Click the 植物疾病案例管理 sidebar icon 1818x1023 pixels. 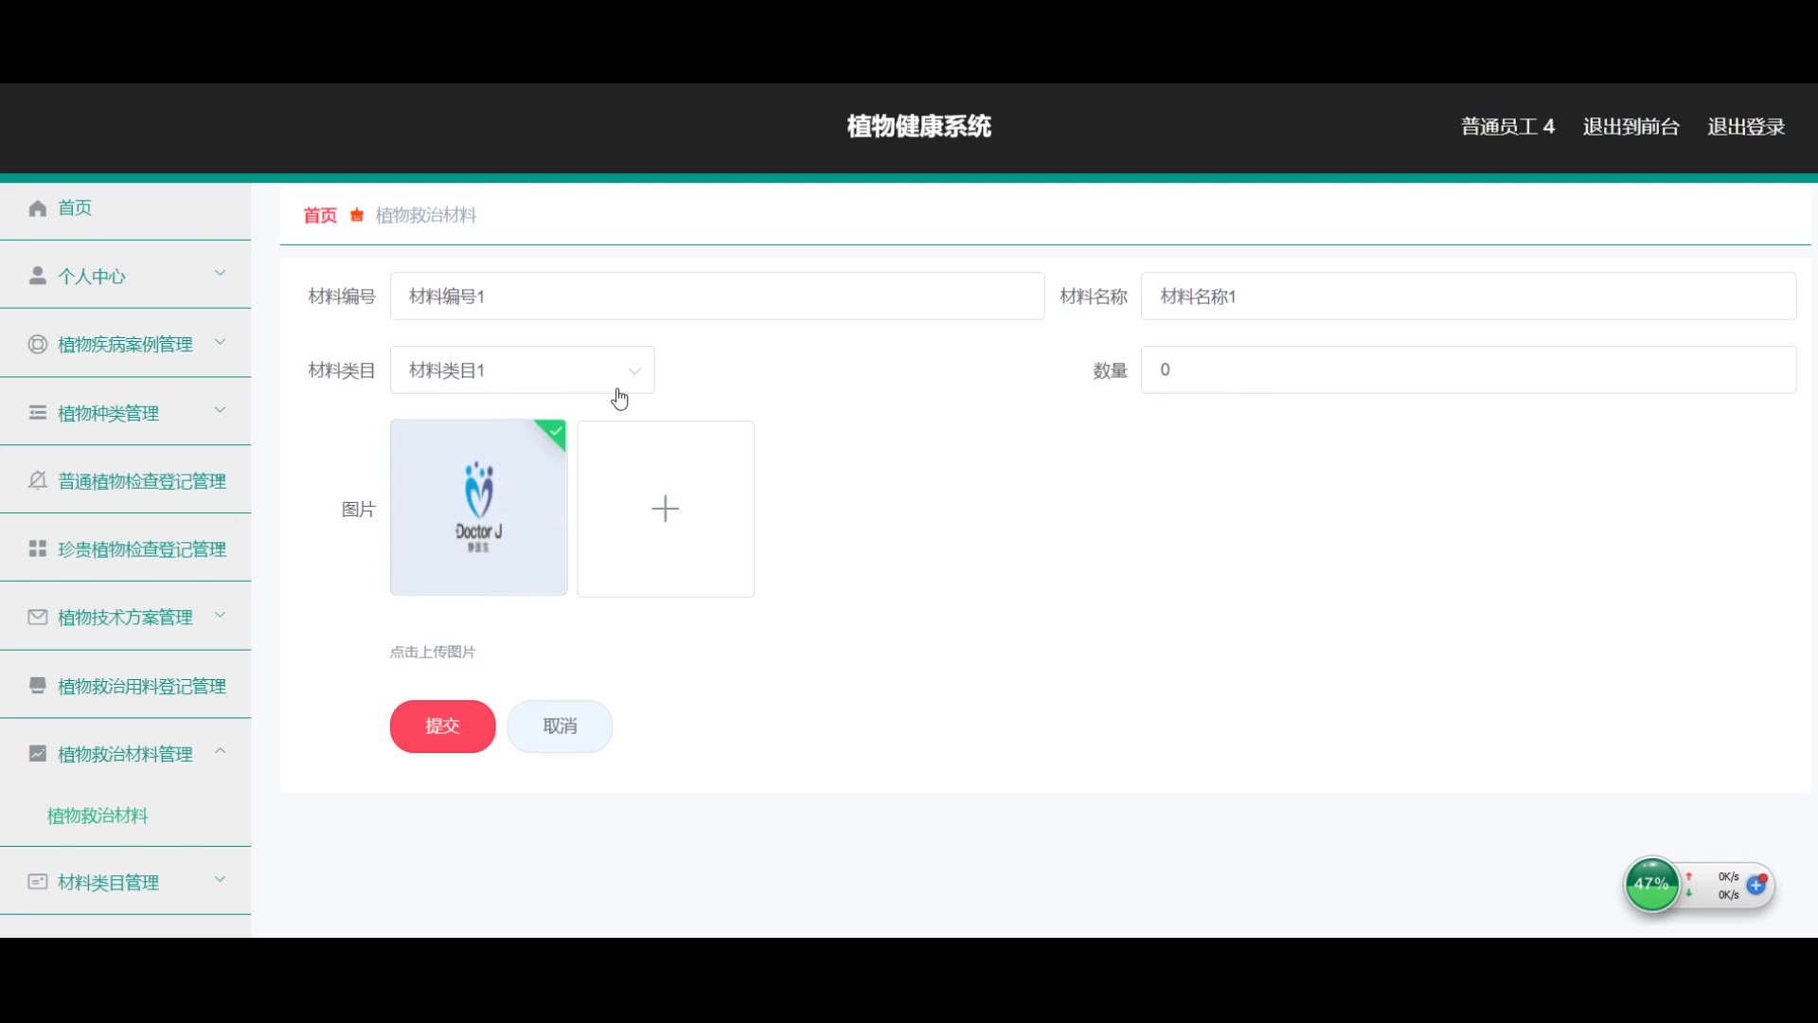coord(37,345)
